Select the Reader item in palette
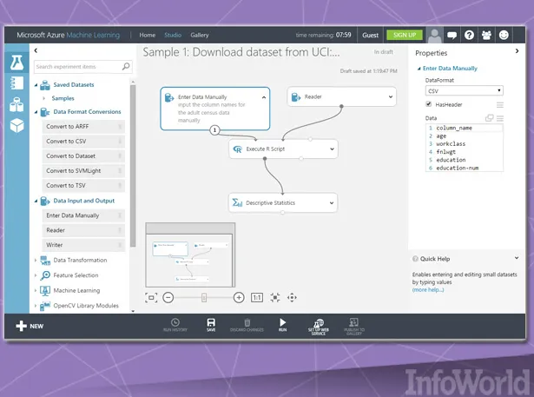Image resolution: width=534 pixels, height=397 pixels. (83, 230)
